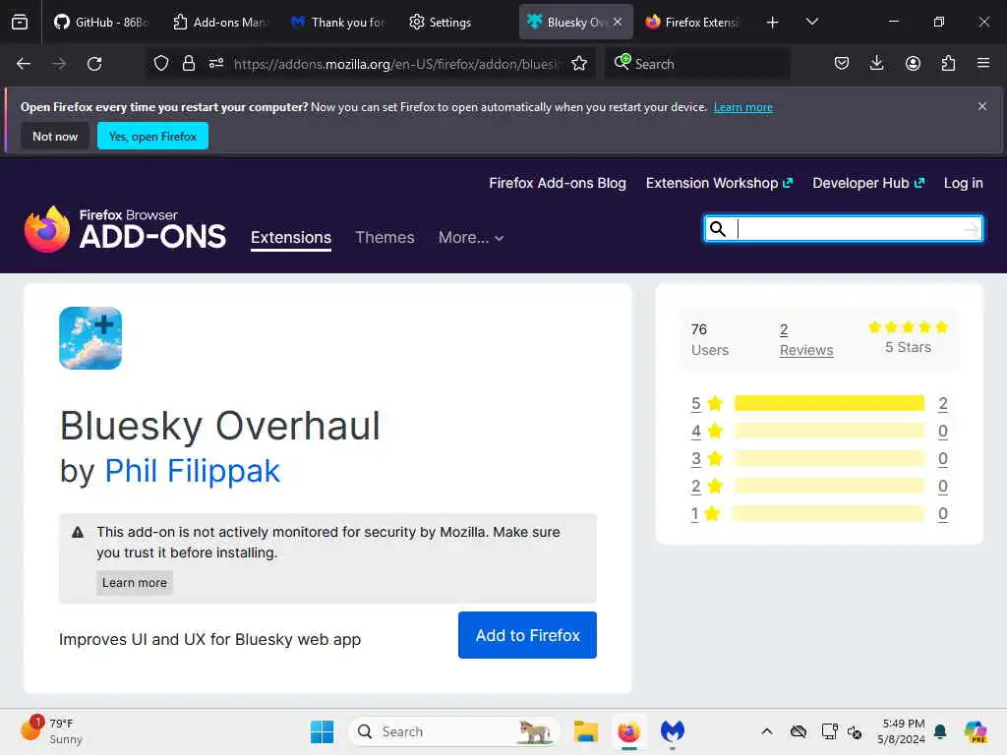The height and width of the screenshot is (755, 1007).
Task: Show hidden system tray icons
Action: [767, 731]
